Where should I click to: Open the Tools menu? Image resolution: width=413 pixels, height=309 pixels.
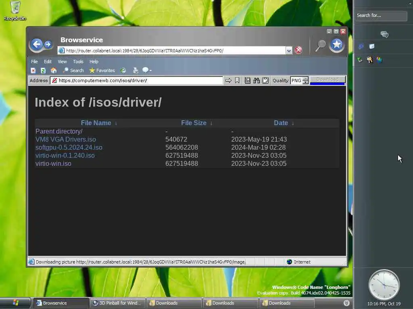pyautogui.click(x=78, y=62)
